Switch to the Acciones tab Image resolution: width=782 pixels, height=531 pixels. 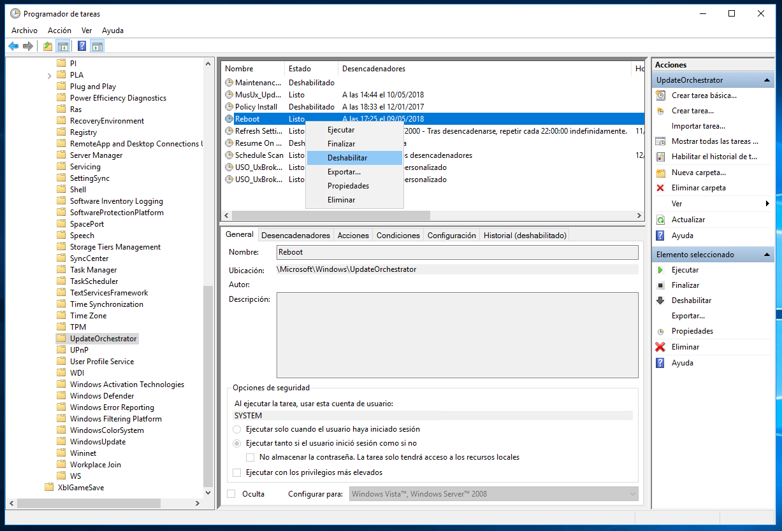[353, 236]
